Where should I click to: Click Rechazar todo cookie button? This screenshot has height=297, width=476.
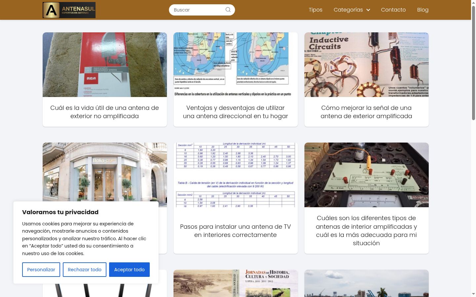(x=85, y=270)
